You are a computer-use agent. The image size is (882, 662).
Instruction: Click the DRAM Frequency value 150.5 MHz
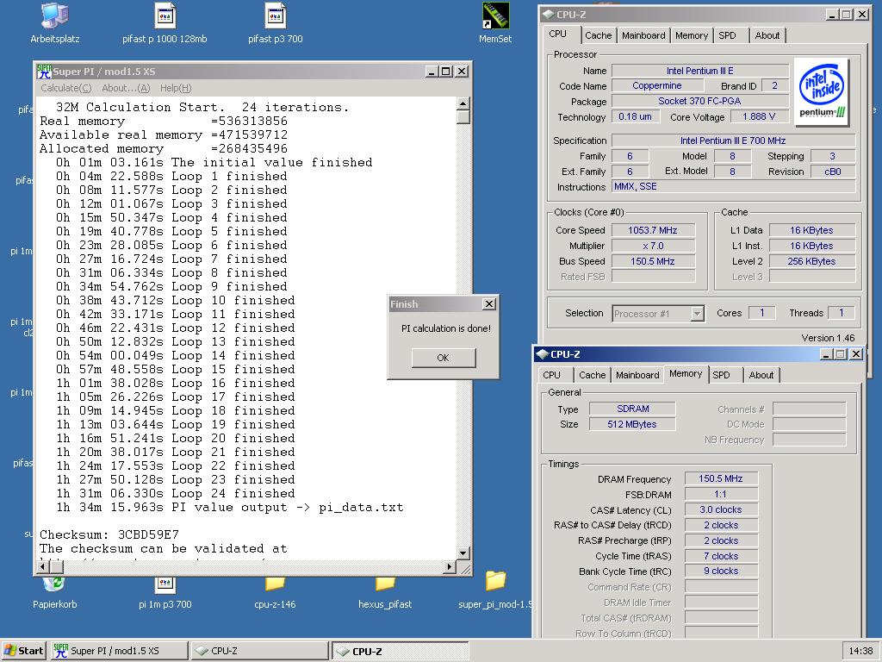tap(721, 478)
